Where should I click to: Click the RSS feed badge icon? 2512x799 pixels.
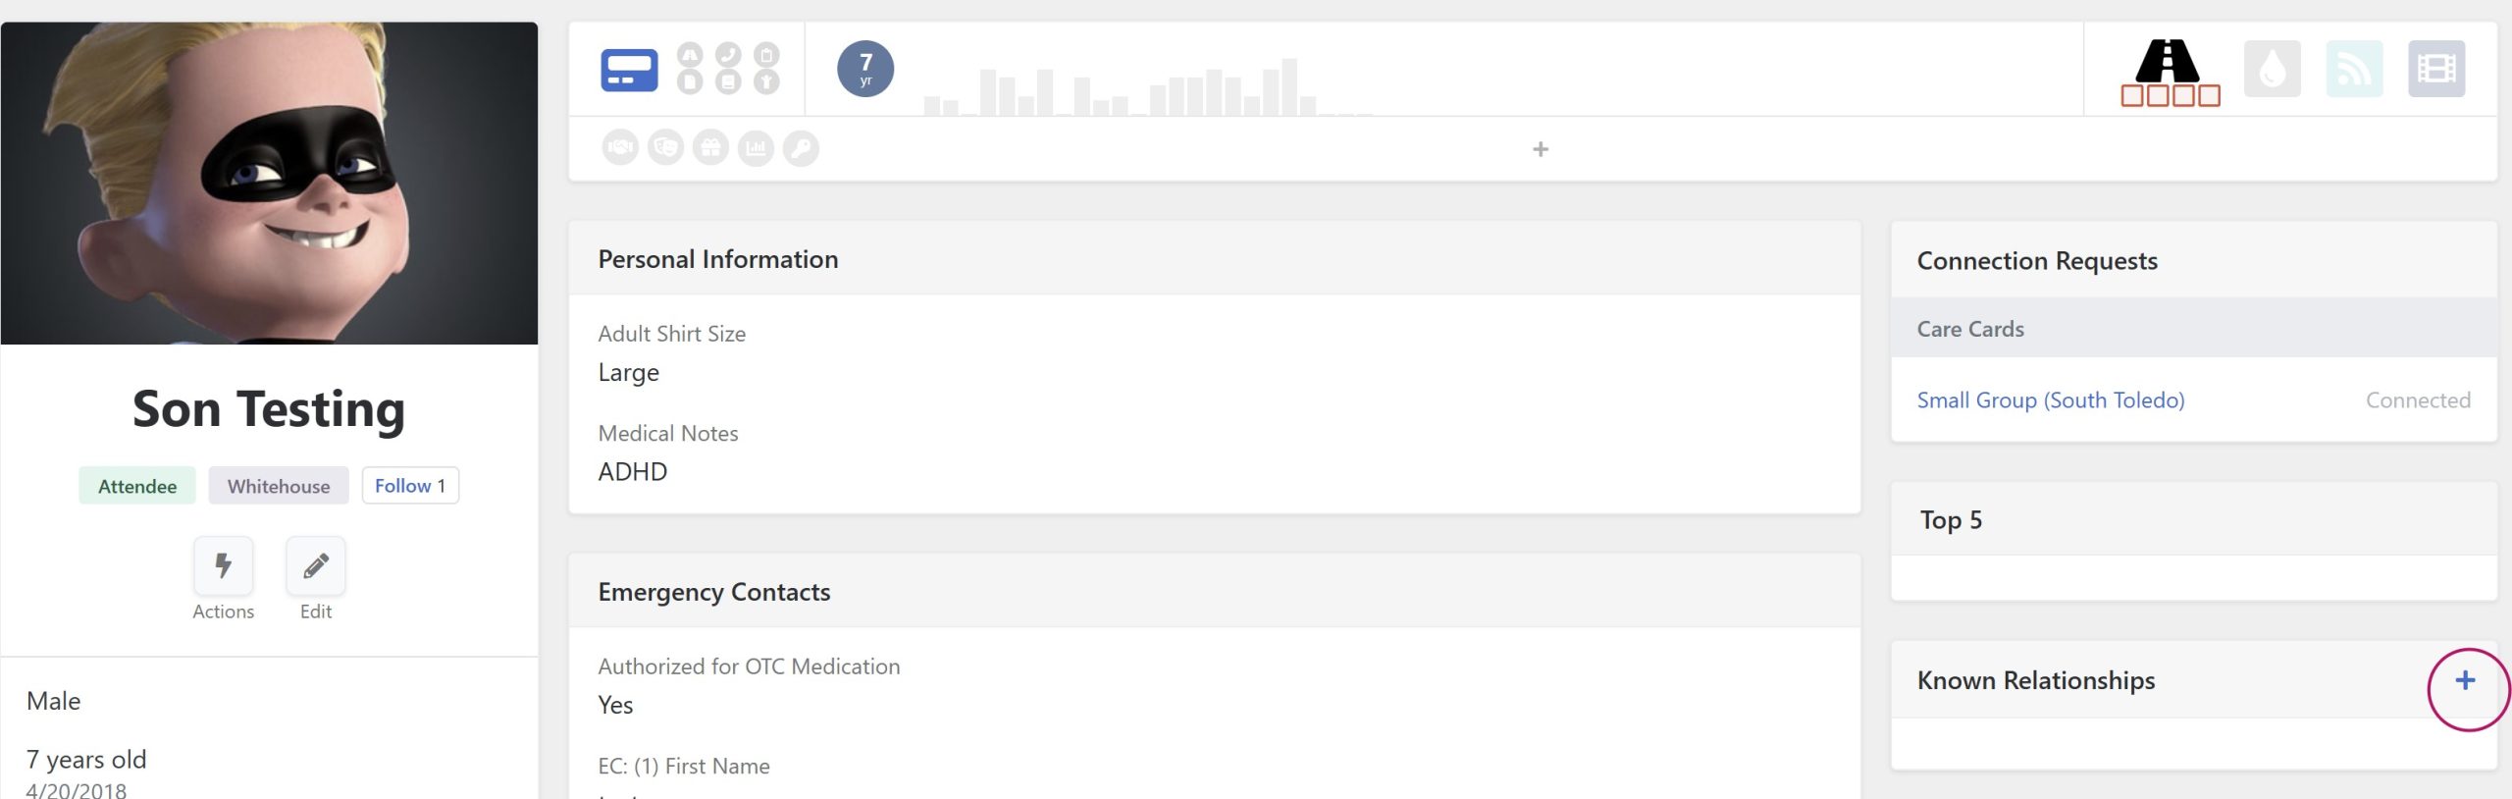[2354, 69]
